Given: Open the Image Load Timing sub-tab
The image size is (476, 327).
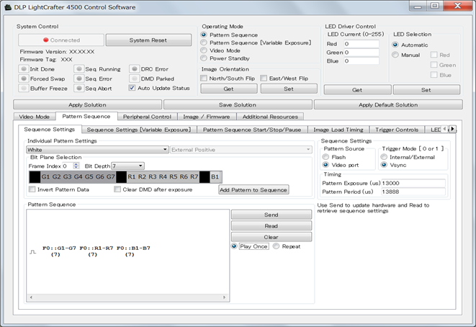Looking at the screenshot, I should [x=338, y=130].
